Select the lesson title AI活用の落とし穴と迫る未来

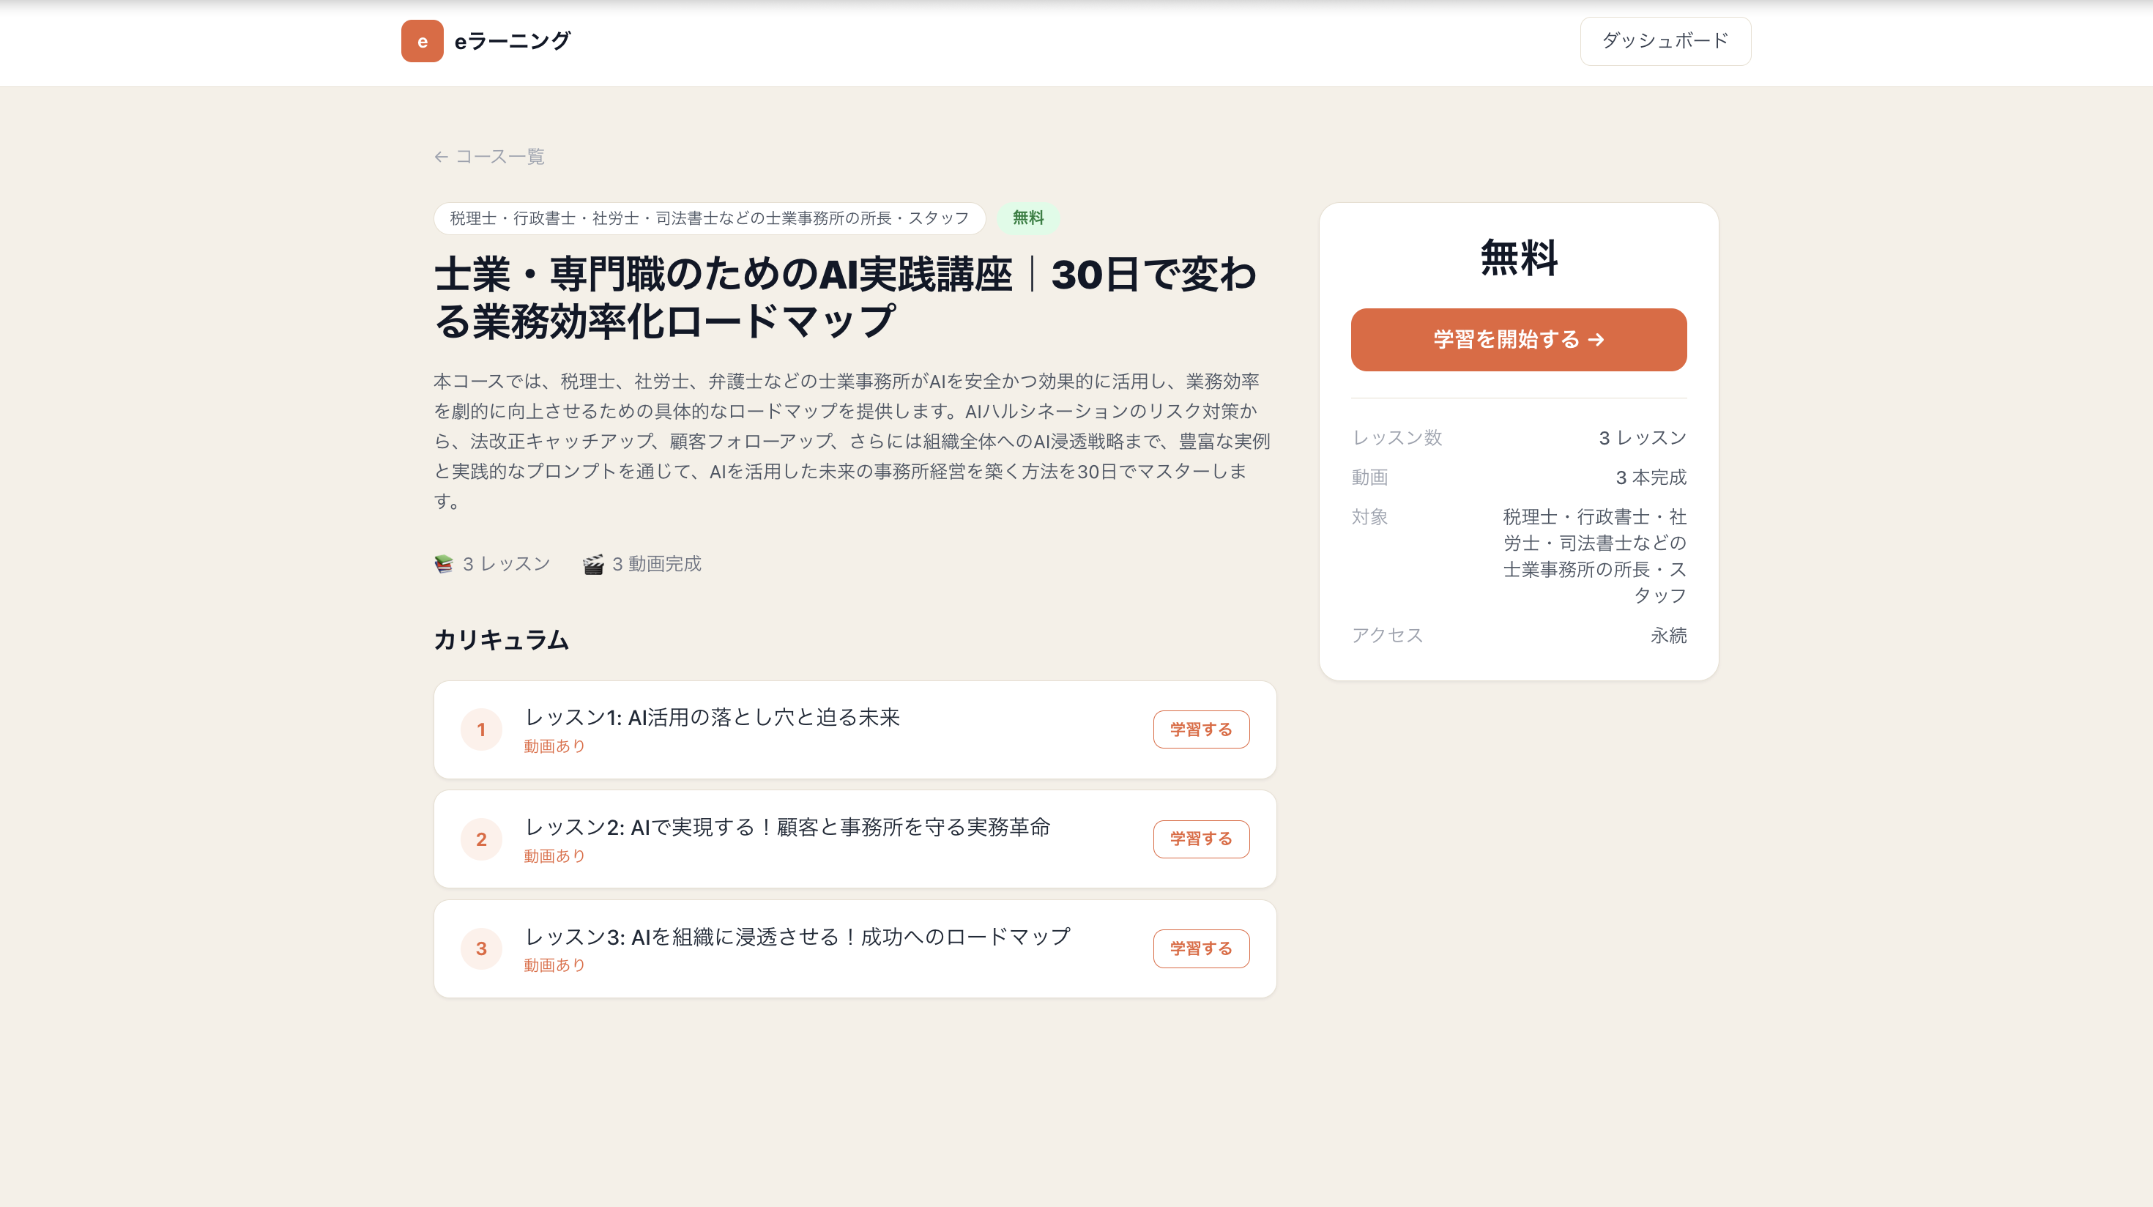[x=713, y=716]
